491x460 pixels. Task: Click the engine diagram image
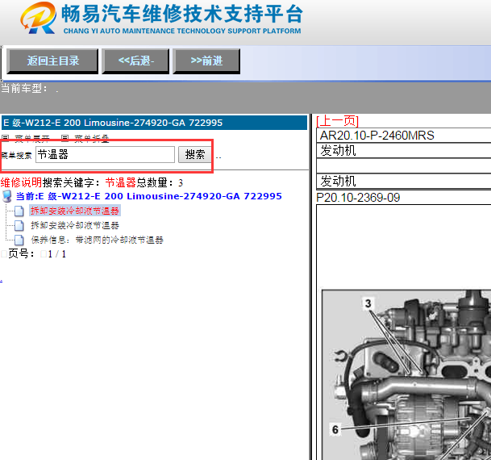click(406, 374)
